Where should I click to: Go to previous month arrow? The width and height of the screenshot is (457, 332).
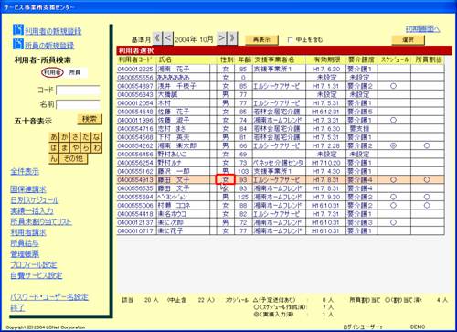click(168, 38)
